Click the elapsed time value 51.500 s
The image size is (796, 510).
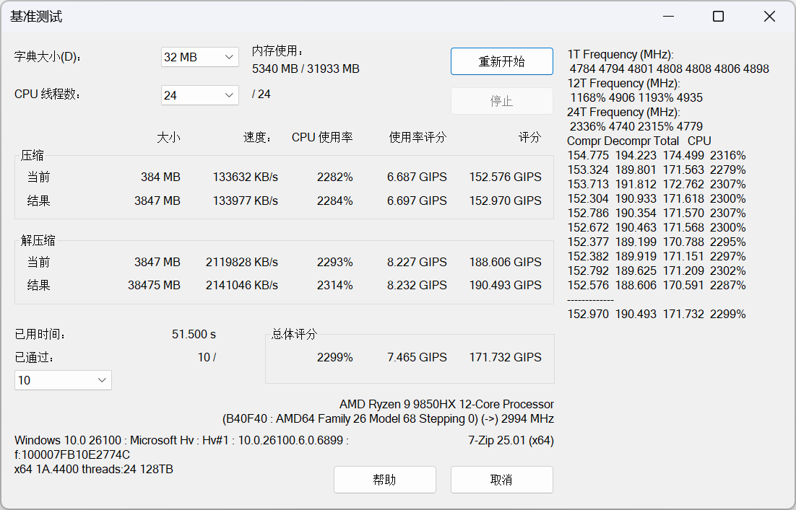[194, 334]
